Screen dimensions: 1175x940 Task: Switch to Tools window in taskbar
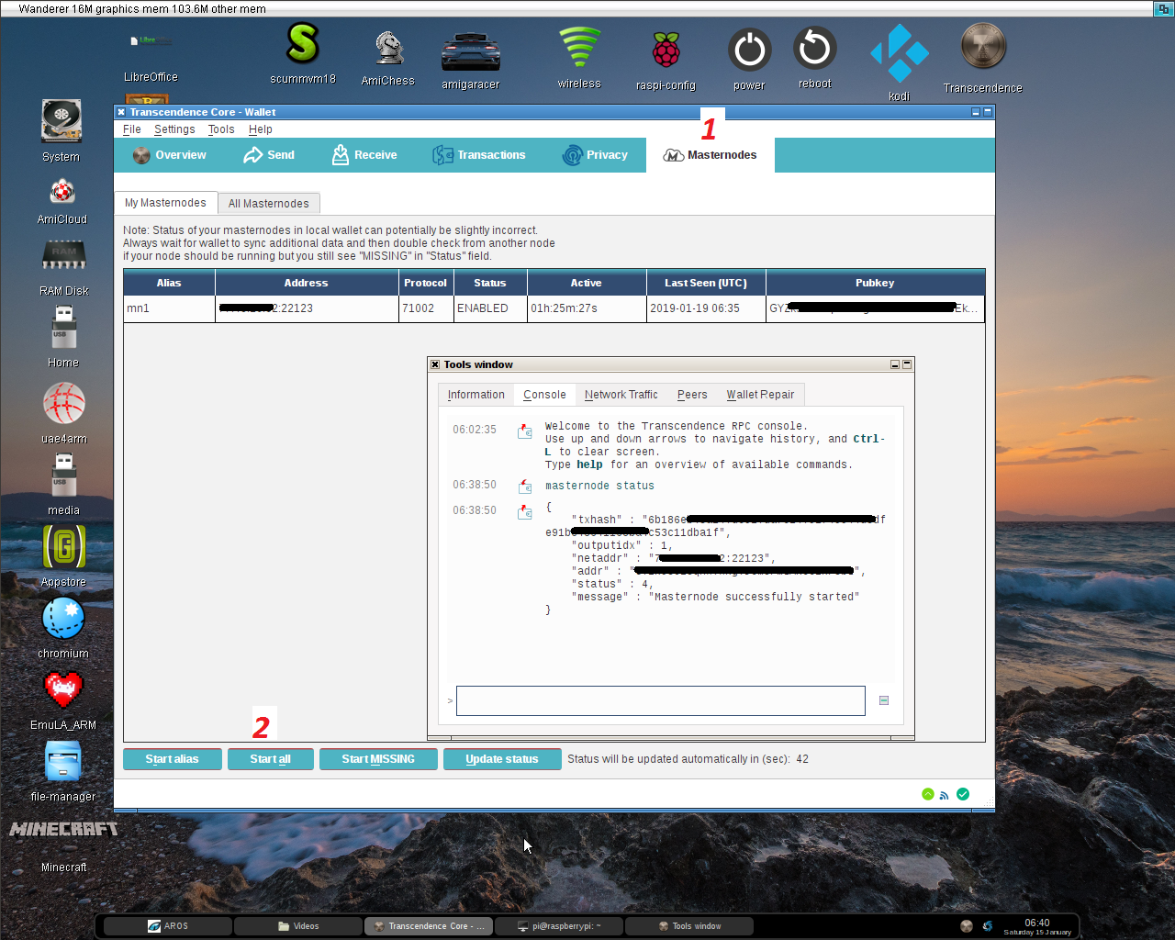point(689,926)
